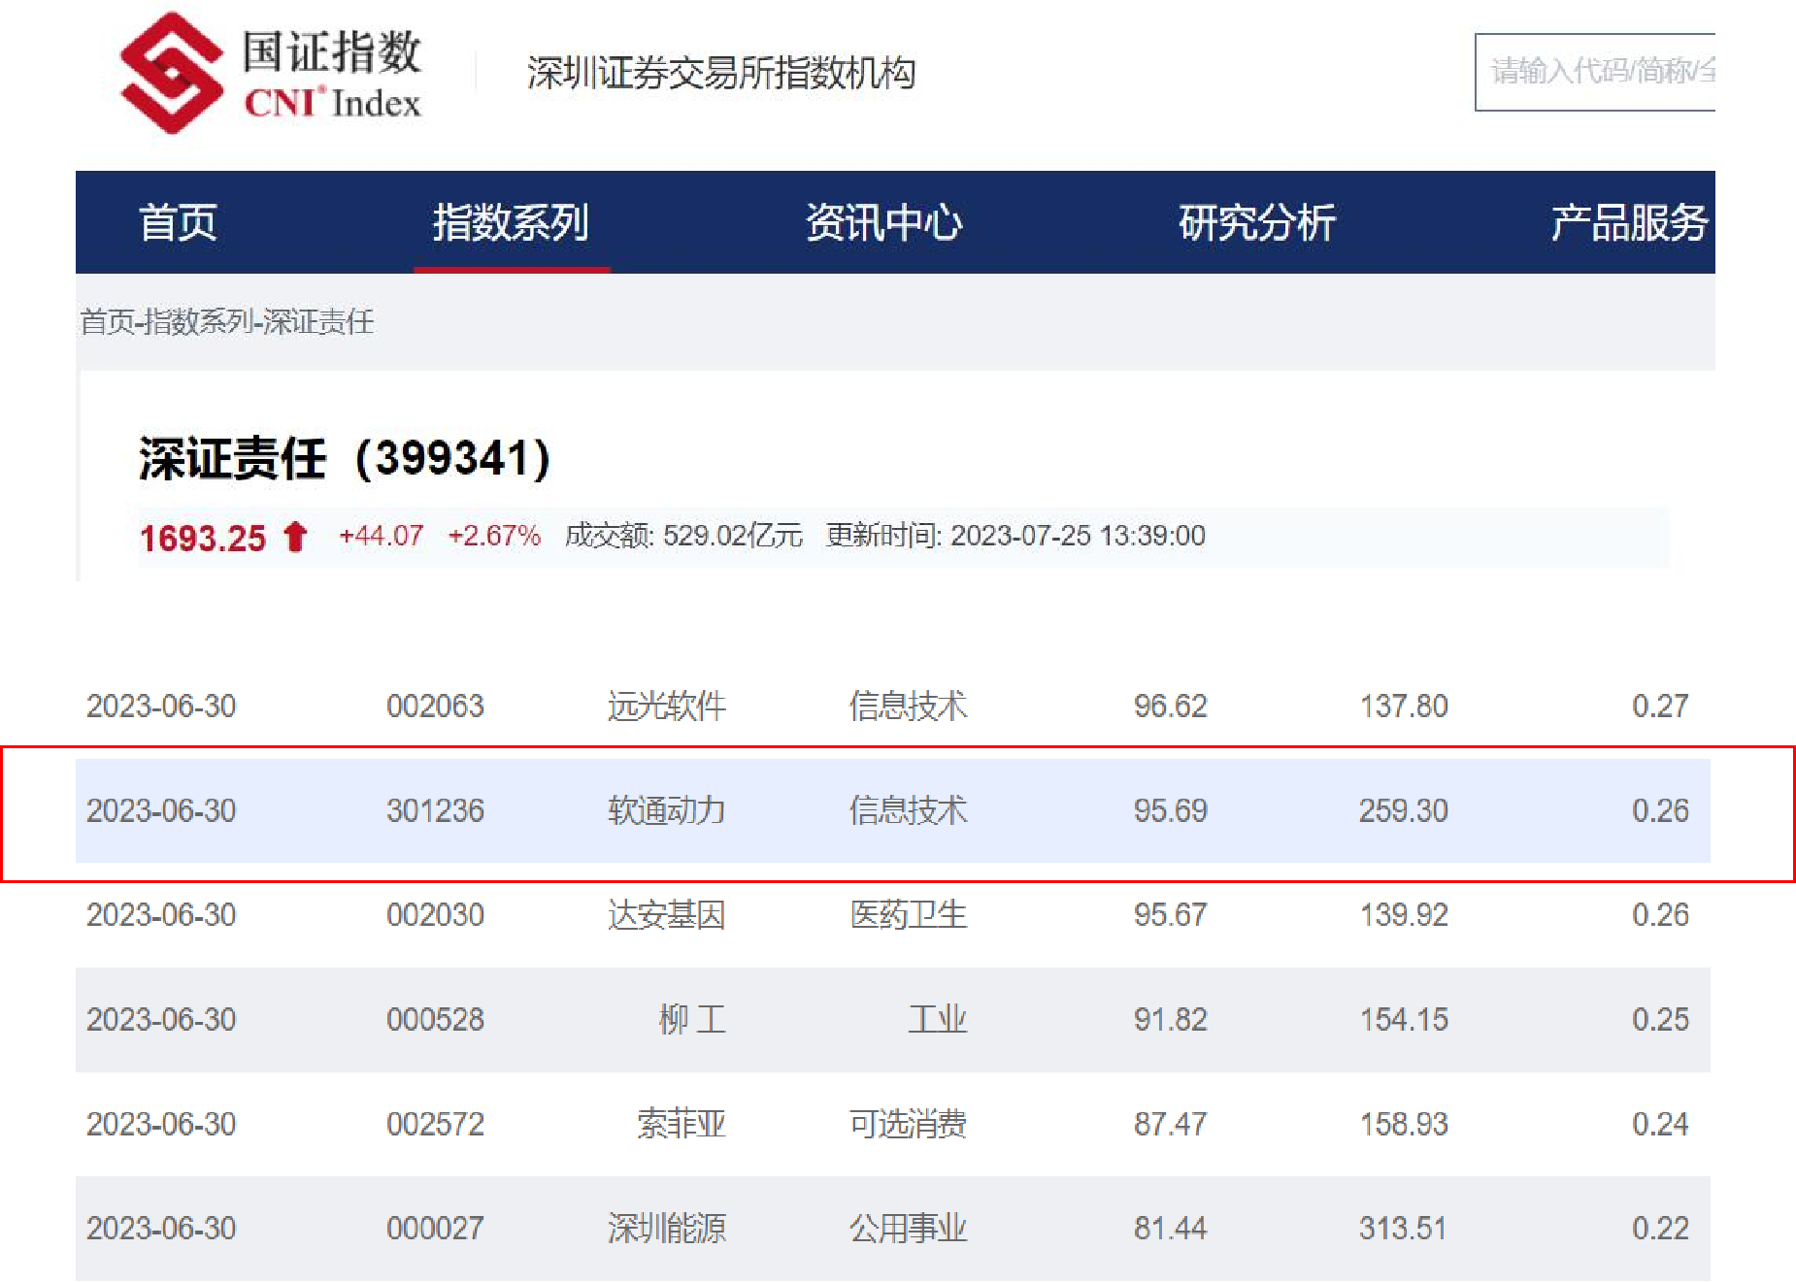Click the percentage change +2.67%

click(x=493, y=535)
